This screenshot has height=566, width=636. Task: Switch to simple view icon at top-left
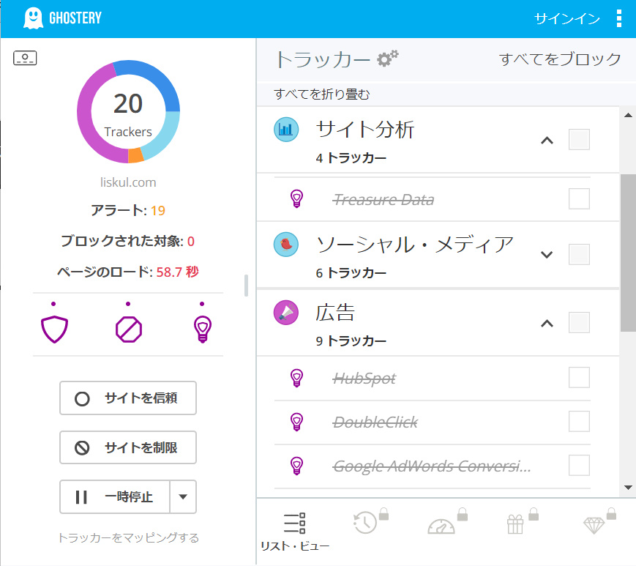click(25, 58)
